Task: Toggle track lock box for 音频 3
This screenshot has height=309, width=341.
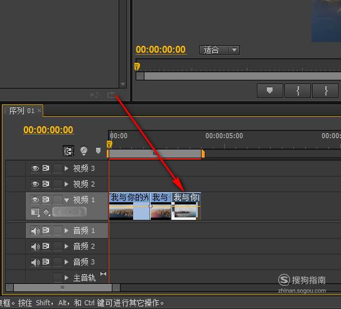Action: pos(58,262)
